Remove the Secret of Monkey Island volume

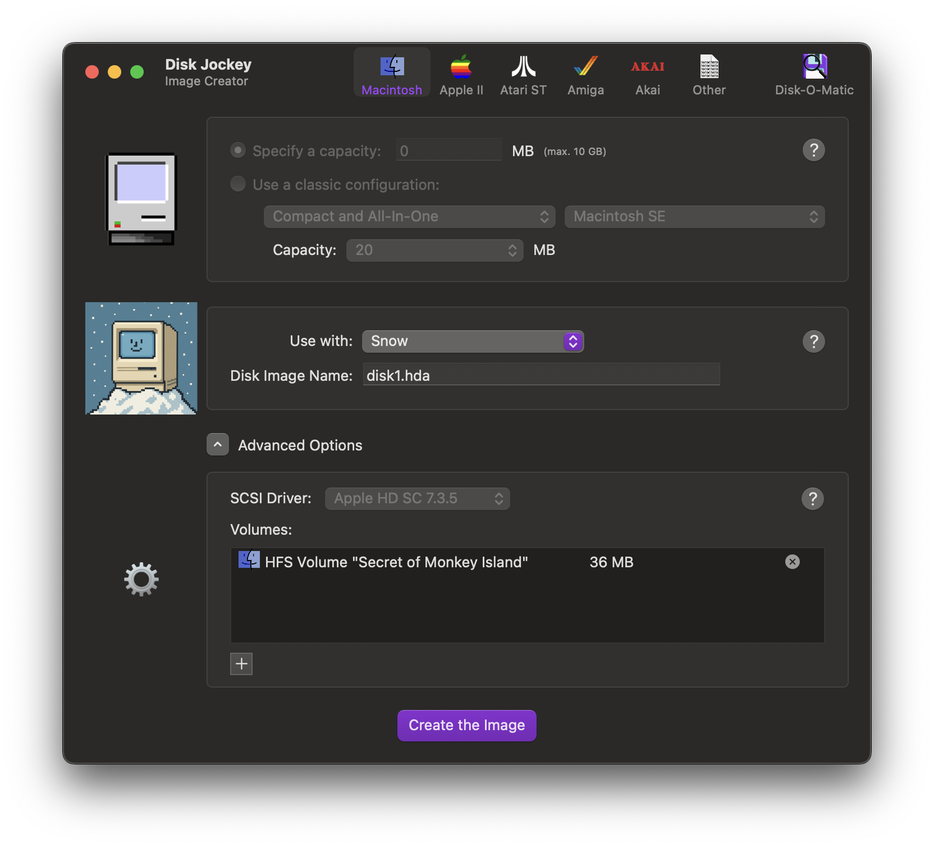(792, 562)
